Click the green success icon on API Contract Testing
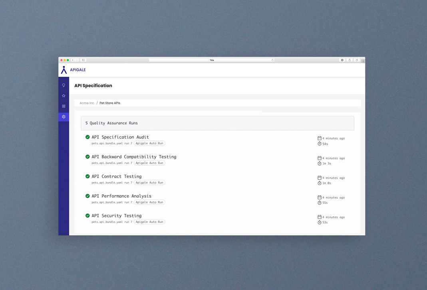427x290 pixels. point(87,176)
